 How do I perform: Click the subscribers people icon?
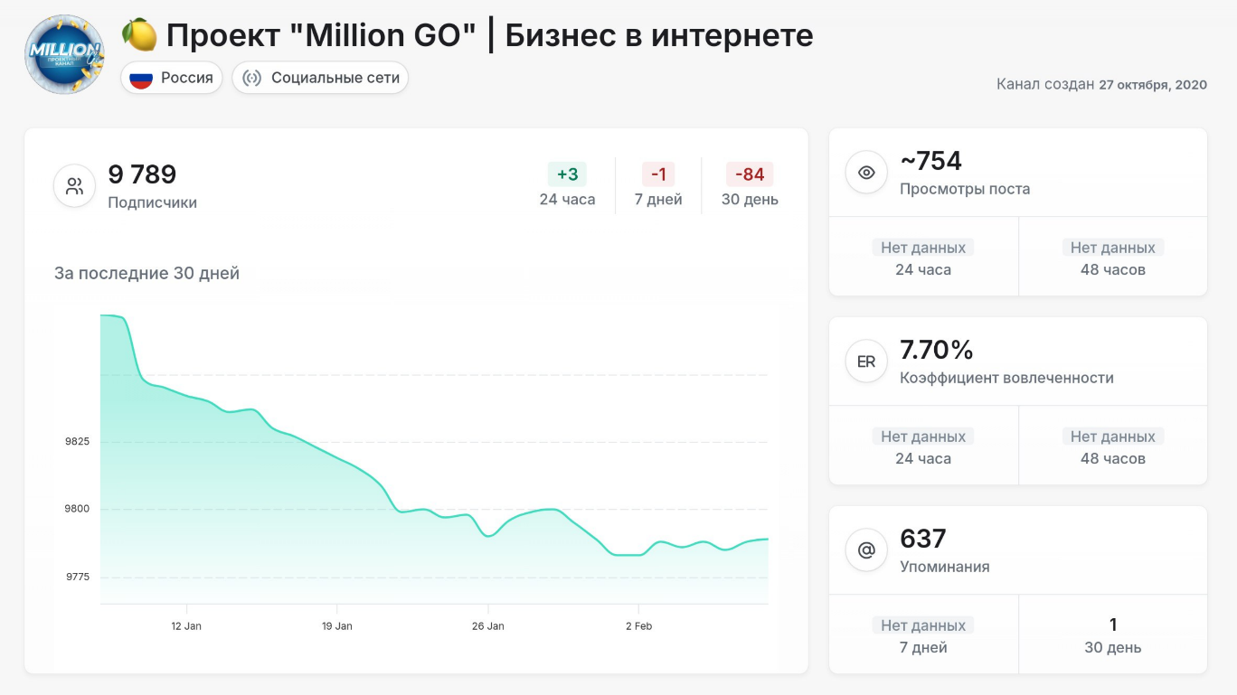[74, 186]
